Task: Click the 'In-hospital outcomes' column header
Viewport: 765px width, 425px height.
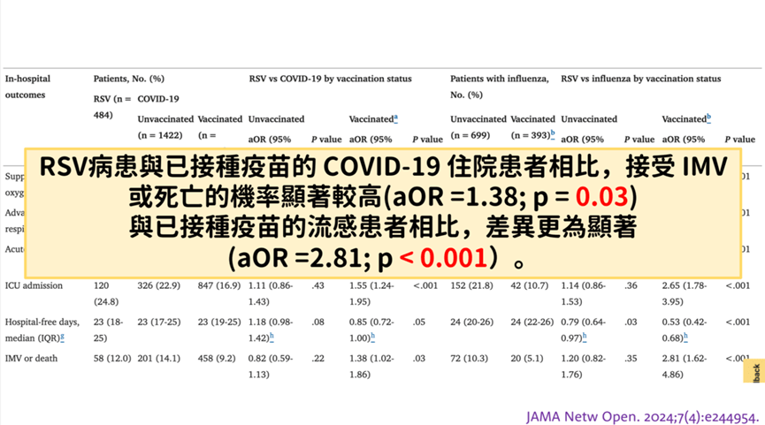Action: coord(27,87)
